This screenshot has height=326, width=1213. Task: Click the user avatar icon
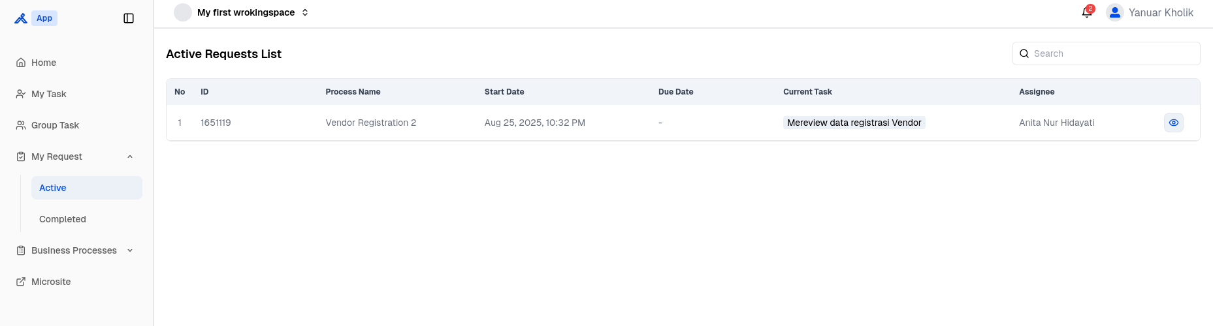(1115, 12)
